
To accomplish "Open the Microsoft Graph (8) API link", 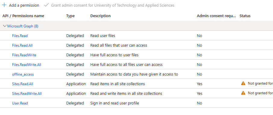I will (23, 26).
